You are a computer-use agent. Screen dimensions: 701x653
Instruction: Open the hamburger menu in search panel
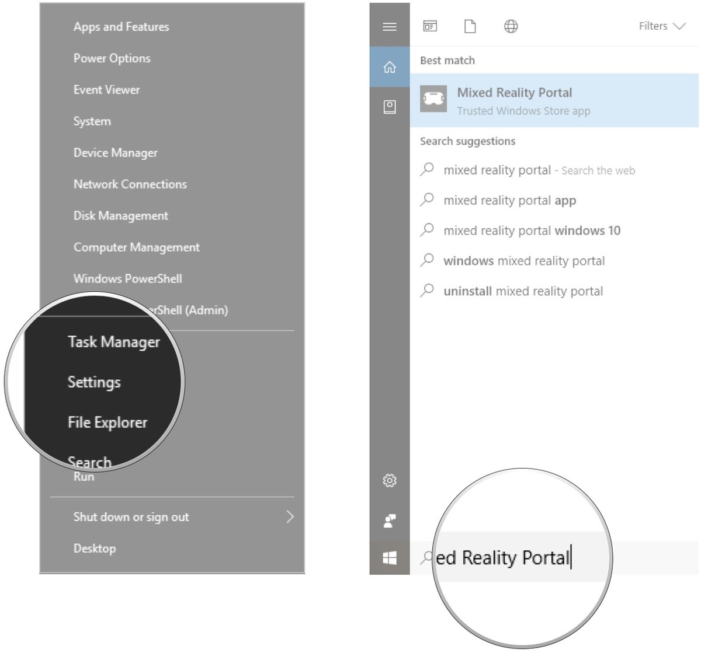click(x=389, y=26)
